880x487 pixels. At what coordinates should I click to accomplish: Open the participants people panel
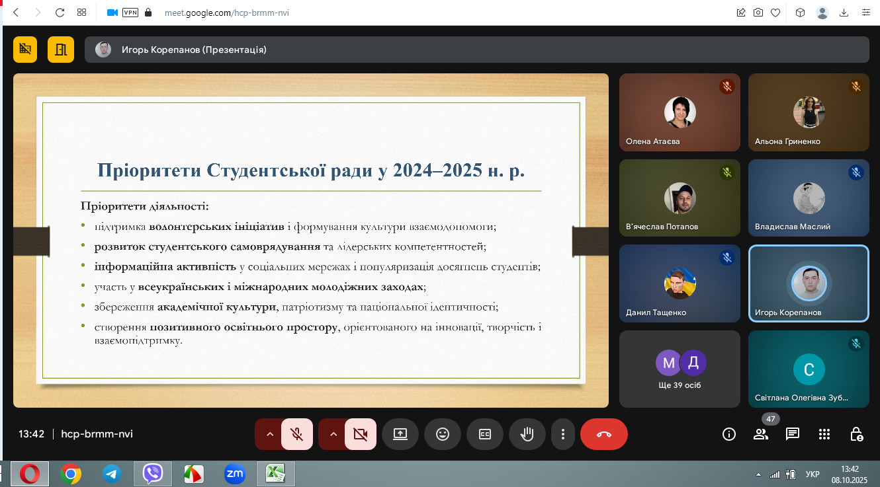click(761, 434)
